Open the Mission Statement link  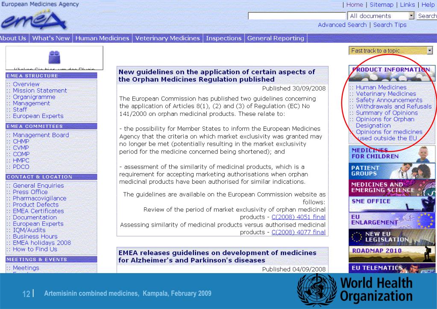[x=40, y=91]
